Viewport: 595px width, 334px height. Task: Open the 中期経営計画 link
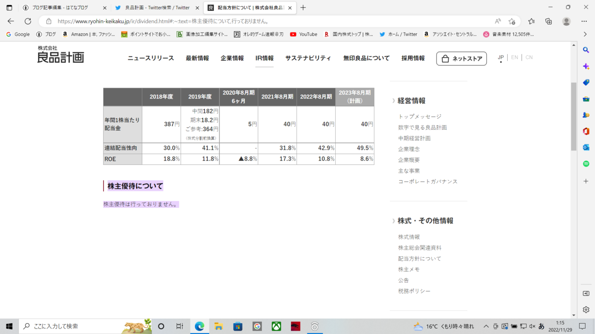[414, 138]
